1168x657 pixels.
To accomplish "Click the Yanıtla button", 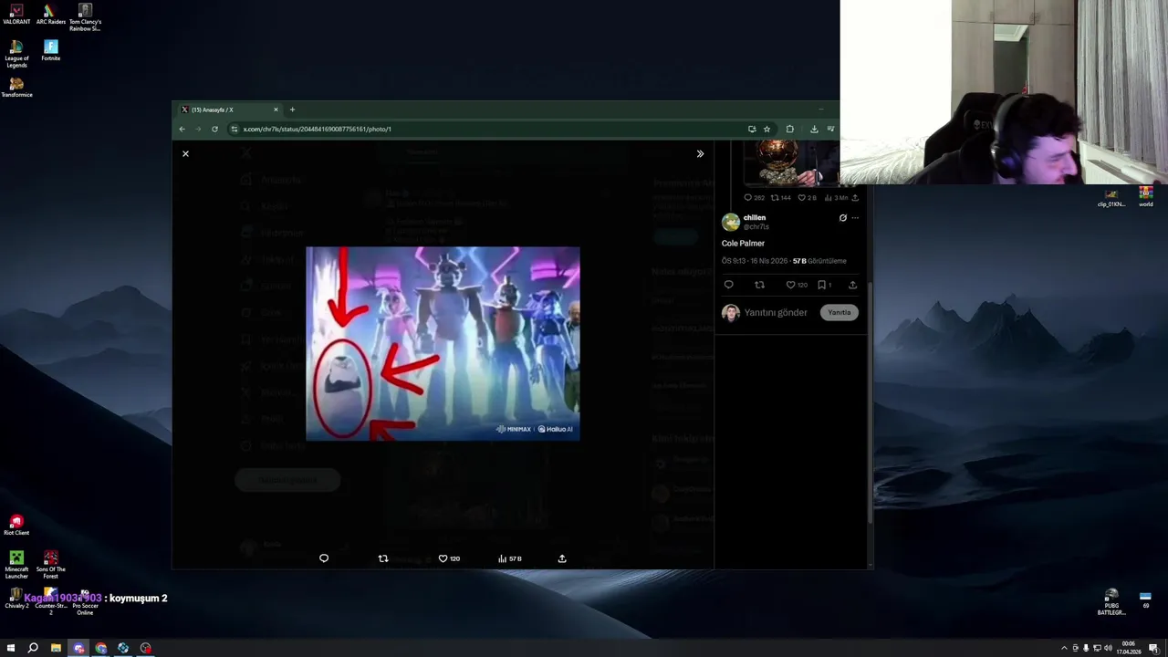I will pos(839,313).
